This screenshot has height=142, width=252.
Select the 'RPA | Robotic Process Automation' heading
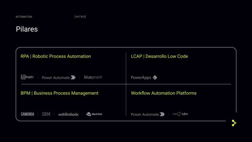(56, 56)
